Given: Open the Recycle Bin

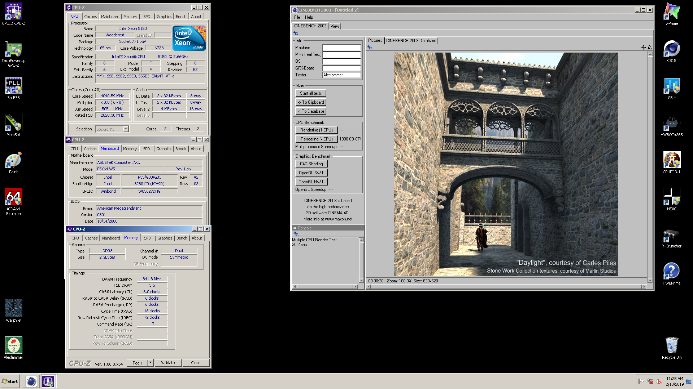Looking at the screenshot, I should pyautogui.click(x=672, y=348).
